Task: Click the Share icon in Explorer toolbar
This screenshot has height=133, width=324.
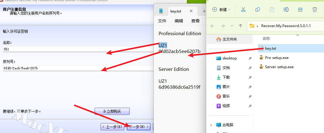Action: pos(300,10)
